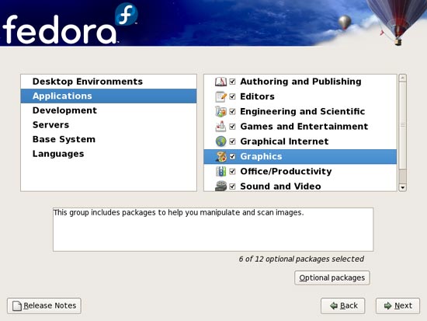The height and width of the screenshot is (321, 427).
Task: Select the Applications category
Action: point(109,96)
